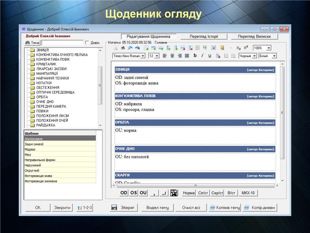Click the bold formatting icon
Screen dimensions: 310x233
pyautogui.click(x=195, y=56)
